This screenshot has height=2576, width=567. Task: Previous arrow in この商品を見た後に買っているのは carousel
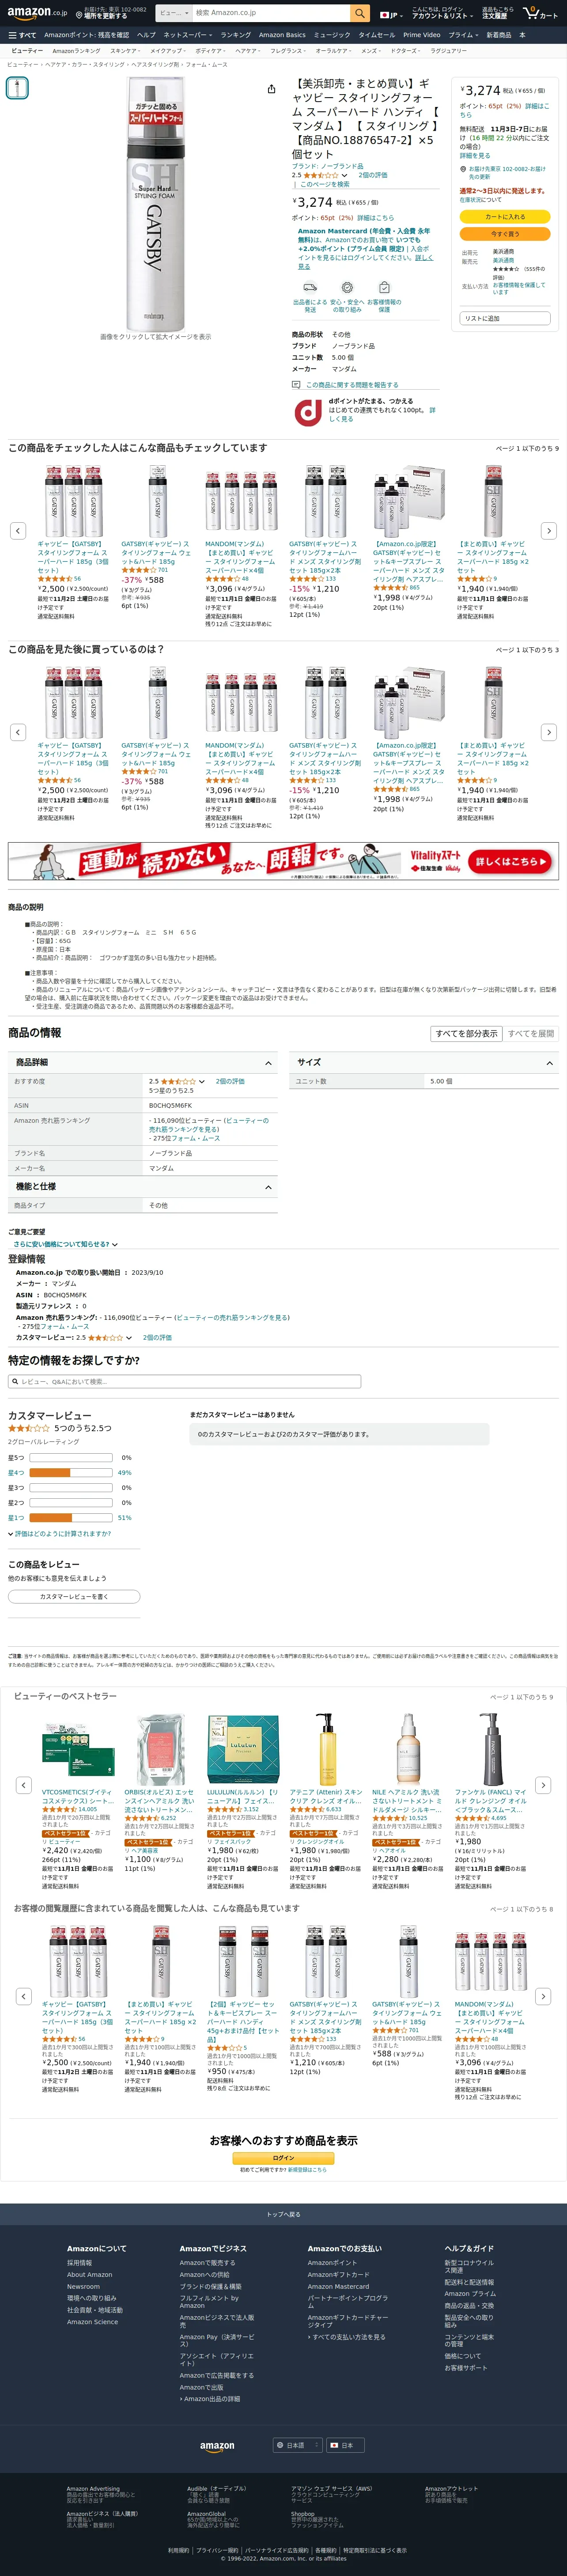pos(18,732)
